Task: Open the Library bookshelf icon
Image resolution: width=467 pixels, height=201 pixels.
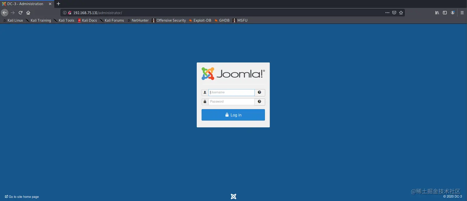Action: click(x=437, y=13)
